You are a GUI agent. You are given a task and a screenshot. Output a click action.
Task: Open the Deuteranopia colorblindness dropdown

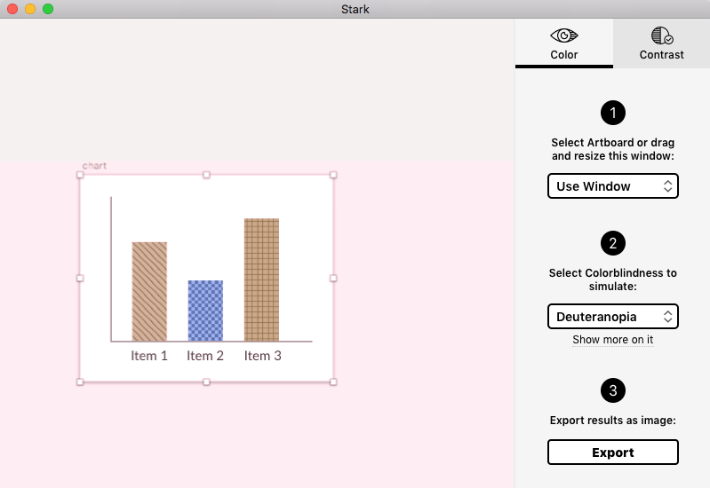coord(612,316)
